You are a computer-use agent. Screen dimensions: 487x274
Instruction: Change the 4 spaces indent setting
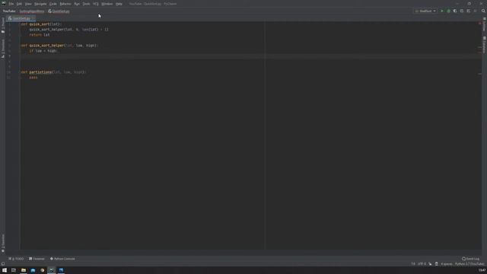[447, 264]
